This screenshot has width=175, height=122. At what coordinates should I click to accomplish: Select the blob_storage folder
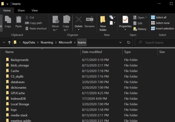point(20,65)
